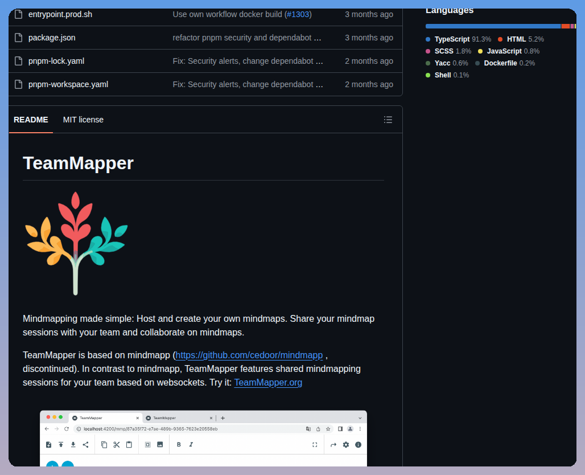This screenshot has height=475, width=585.
Task: Switch to the MIT license tab
Action: click(x=83, y=120)
